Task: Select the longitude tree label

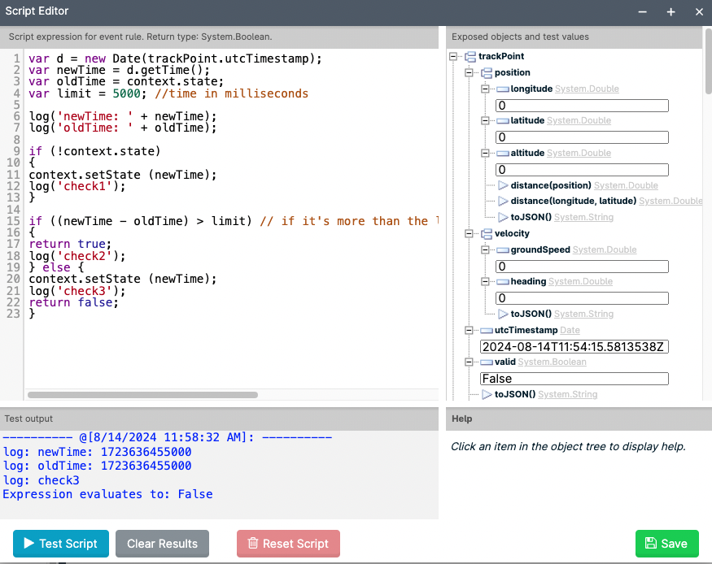Action: [531, 89]
